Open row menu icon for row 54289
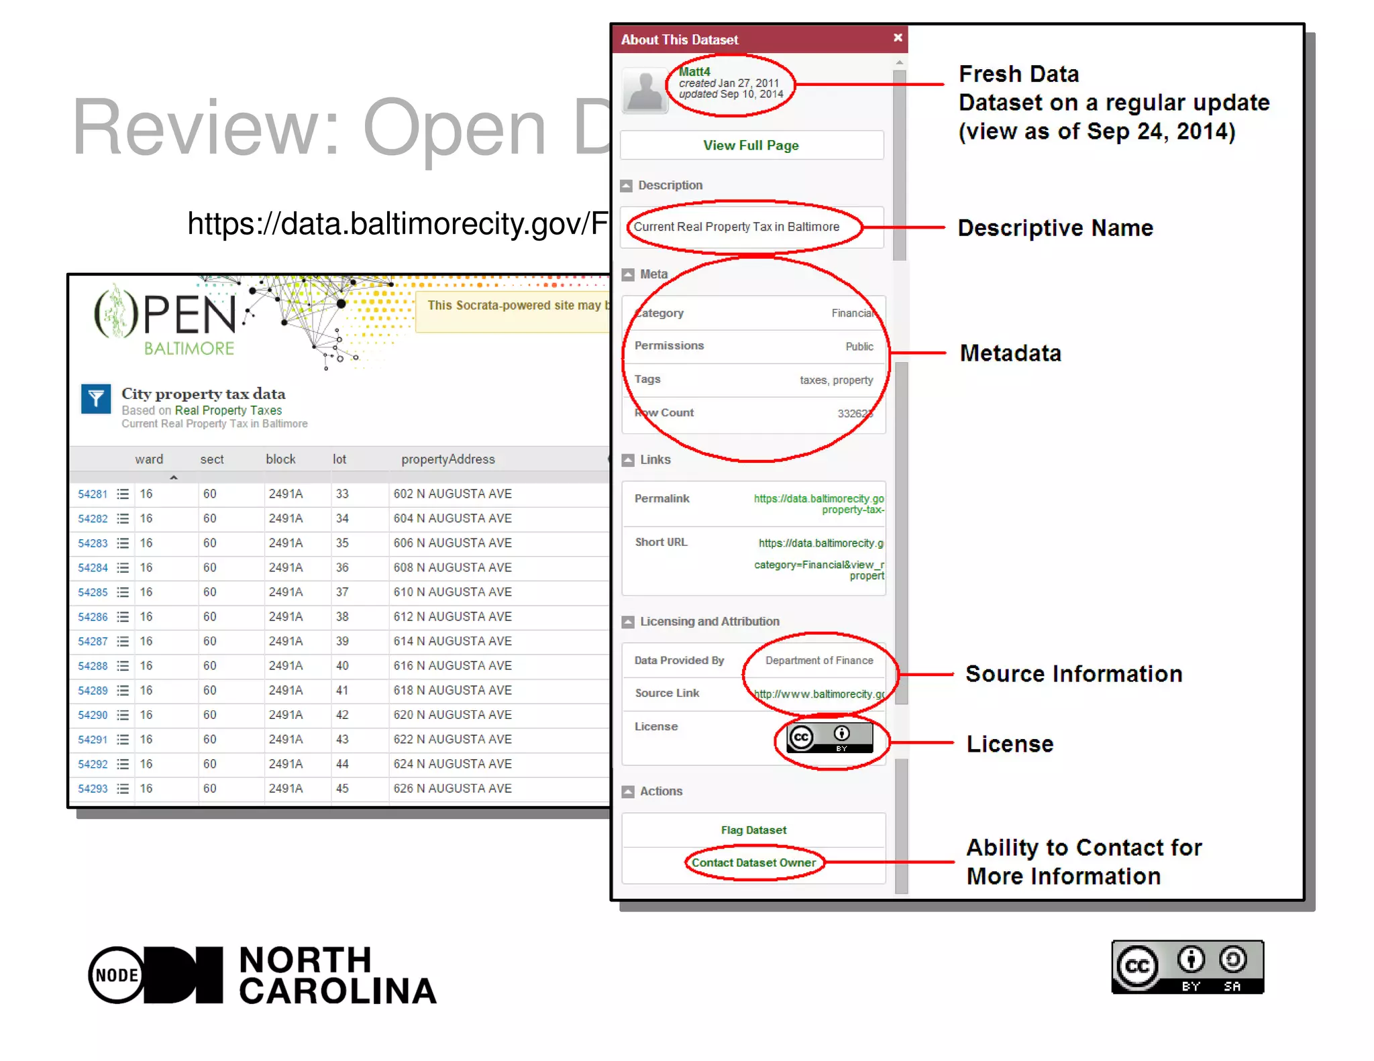The width and height of the screenshot is (1374, 1061). (123, 691)
